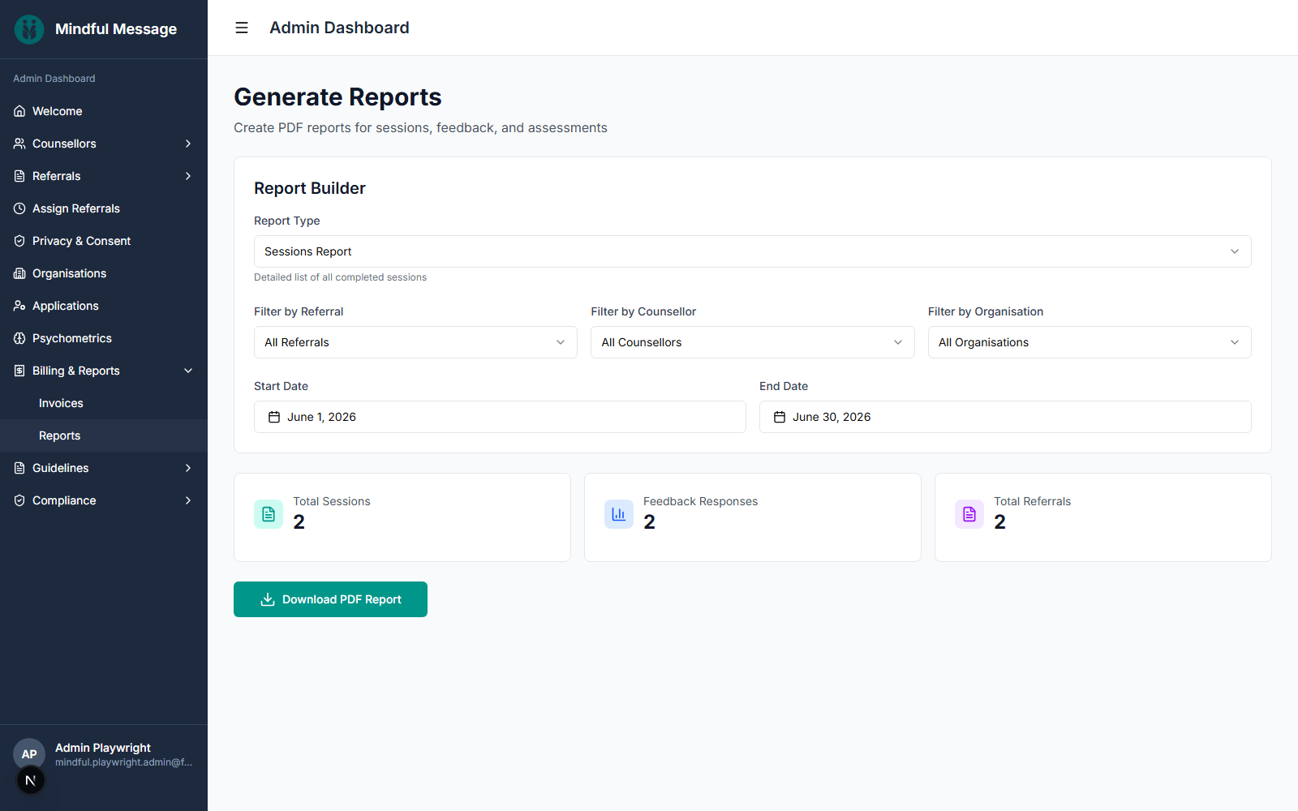Click the Total Referrals purple file icon
Image resolution: width=1298 pixels, height=811 pixels.
(969, 514)
